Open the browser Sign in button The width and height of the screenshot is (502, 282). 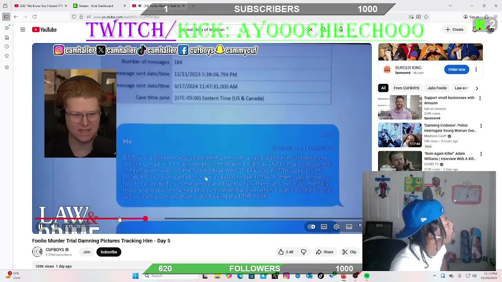click(x=471, y=17)
